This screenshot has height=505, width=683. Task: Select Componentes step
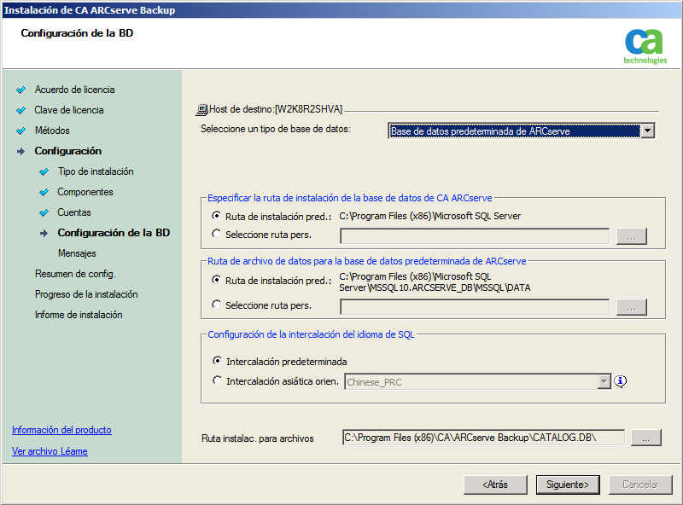(85, 192)
